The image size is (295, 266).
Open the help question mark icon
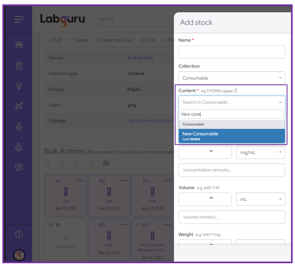(19, 235)
